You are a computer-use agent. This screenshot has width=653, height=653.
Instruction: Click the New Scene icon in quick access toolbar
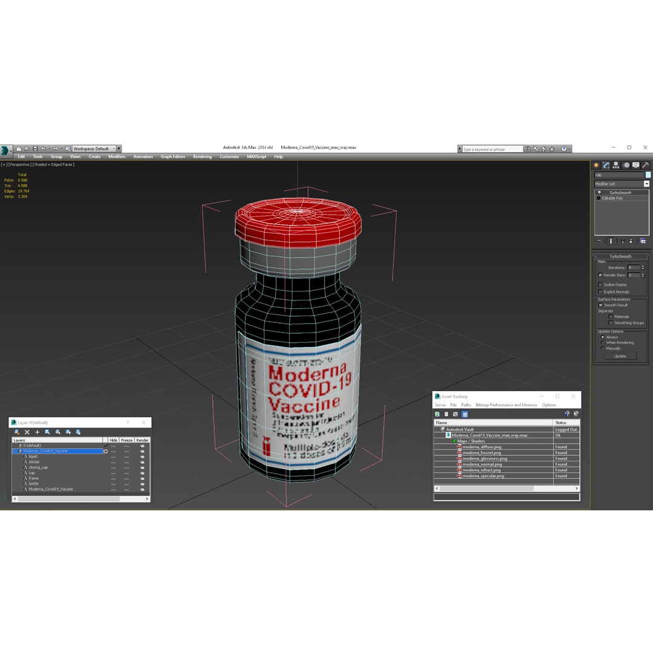pos(19,149)
